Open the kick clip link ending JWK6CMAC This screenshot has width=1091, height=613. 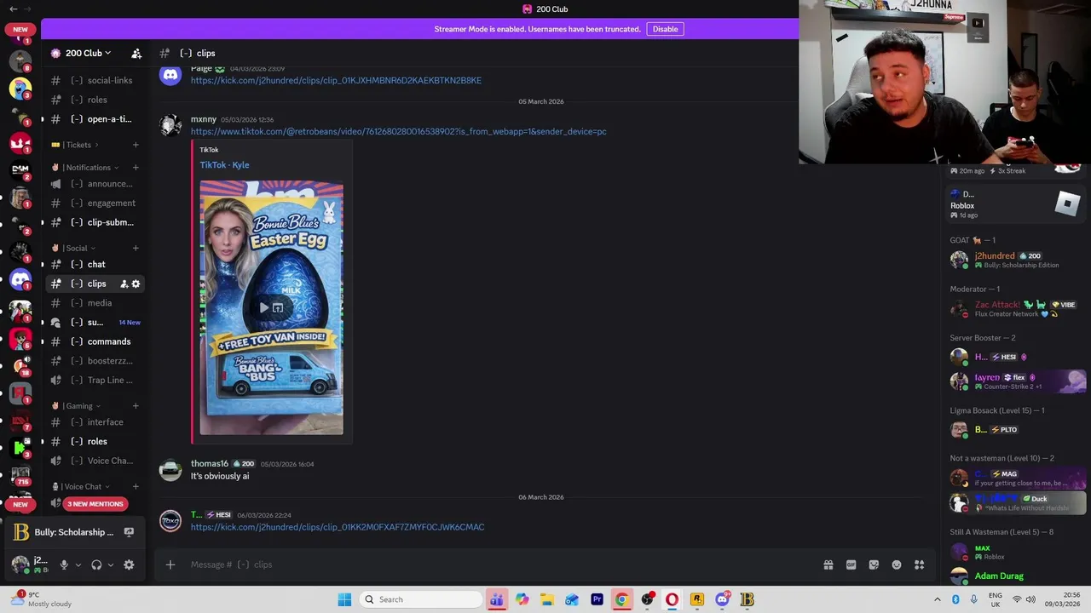pyautogui.click(x=338, y=527)
